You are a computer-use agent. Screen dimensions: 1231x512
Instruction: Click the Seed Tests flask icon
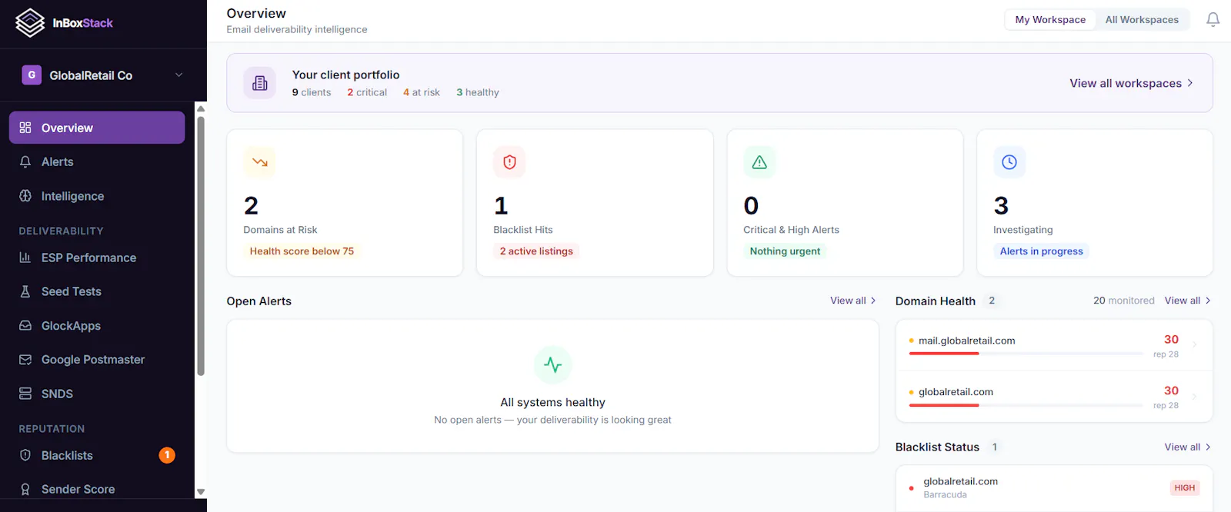click(x=25, y=291)
